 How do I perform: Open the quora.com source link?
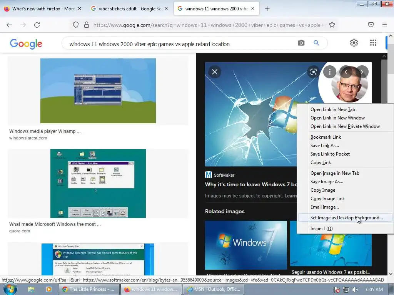pyautogui.click(x=20, y=231)
